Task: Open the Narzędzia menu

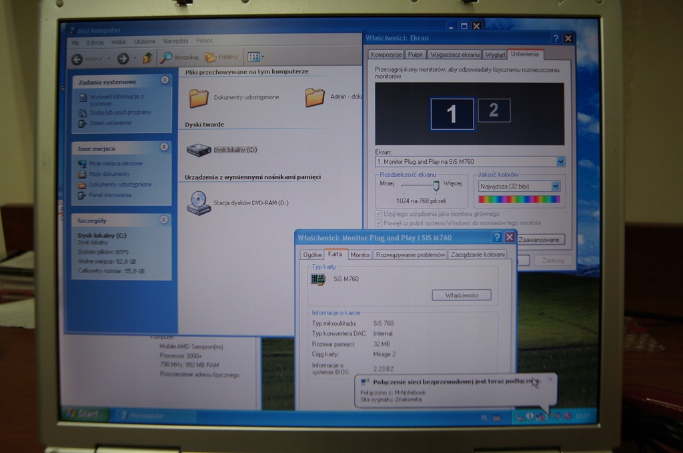Action: pyautogui.click(x=175, y=41)
